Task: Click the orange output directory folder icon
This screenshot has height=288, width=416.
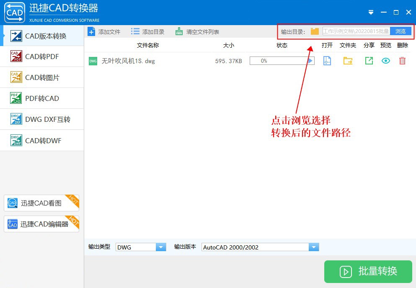Action: pyautogui.click(x=314, y=31)
